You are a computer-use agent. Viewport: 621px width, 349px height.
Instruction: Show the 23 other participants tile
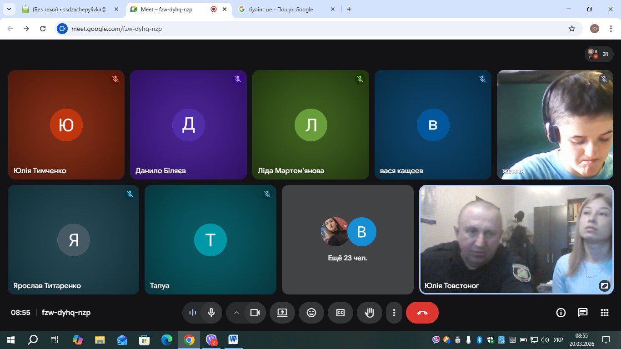(x=348, y=239)
